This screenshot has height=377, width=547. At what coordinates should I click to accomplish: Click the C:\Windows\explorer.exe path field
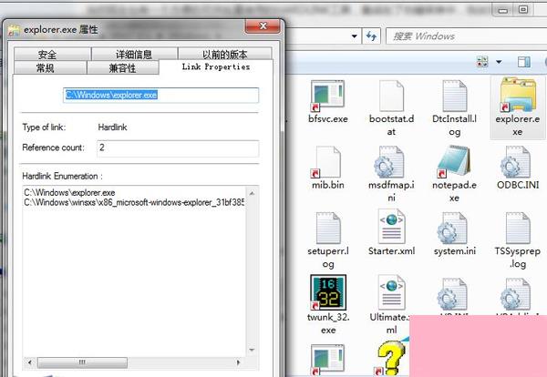click(x=160, y=95)
